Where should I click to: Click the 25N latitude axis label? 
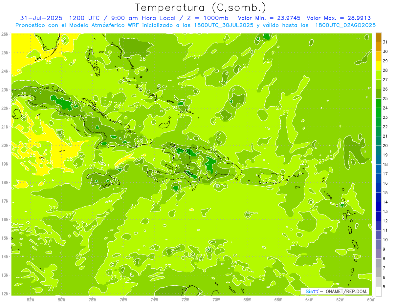[x=5, y=52]
